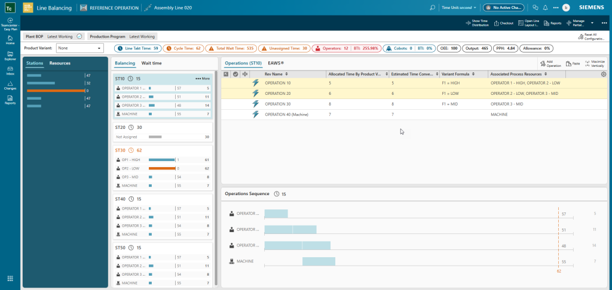
Task: Open the Inbox sidebar icon
Action: (x=10, y=70)
